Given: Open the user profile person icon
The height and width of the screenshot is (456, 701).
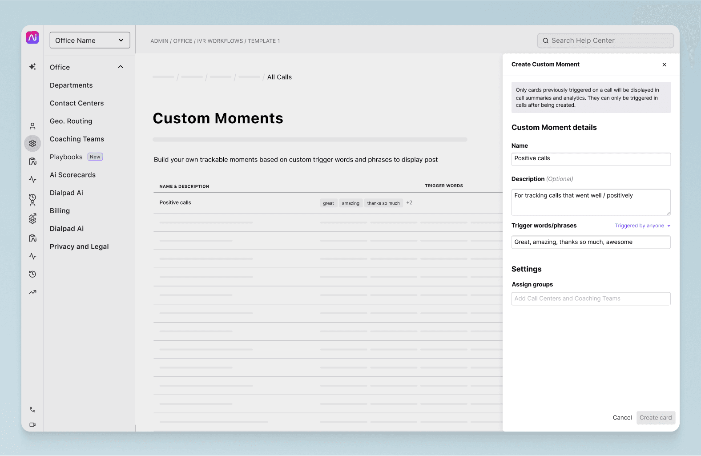Looking at the screenshot, I should tap(32, 126).
